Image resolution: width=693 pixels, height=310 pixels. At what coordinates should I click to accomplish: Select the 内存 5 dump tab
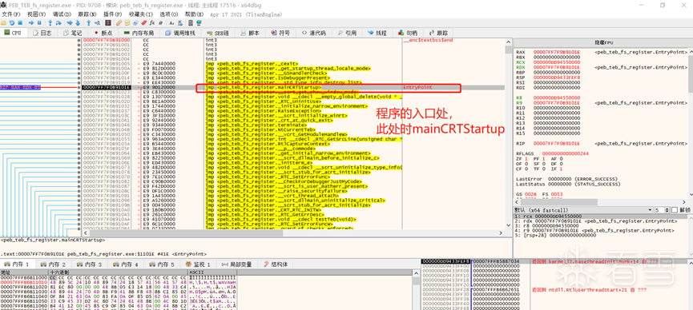click(x=163, y=264)
